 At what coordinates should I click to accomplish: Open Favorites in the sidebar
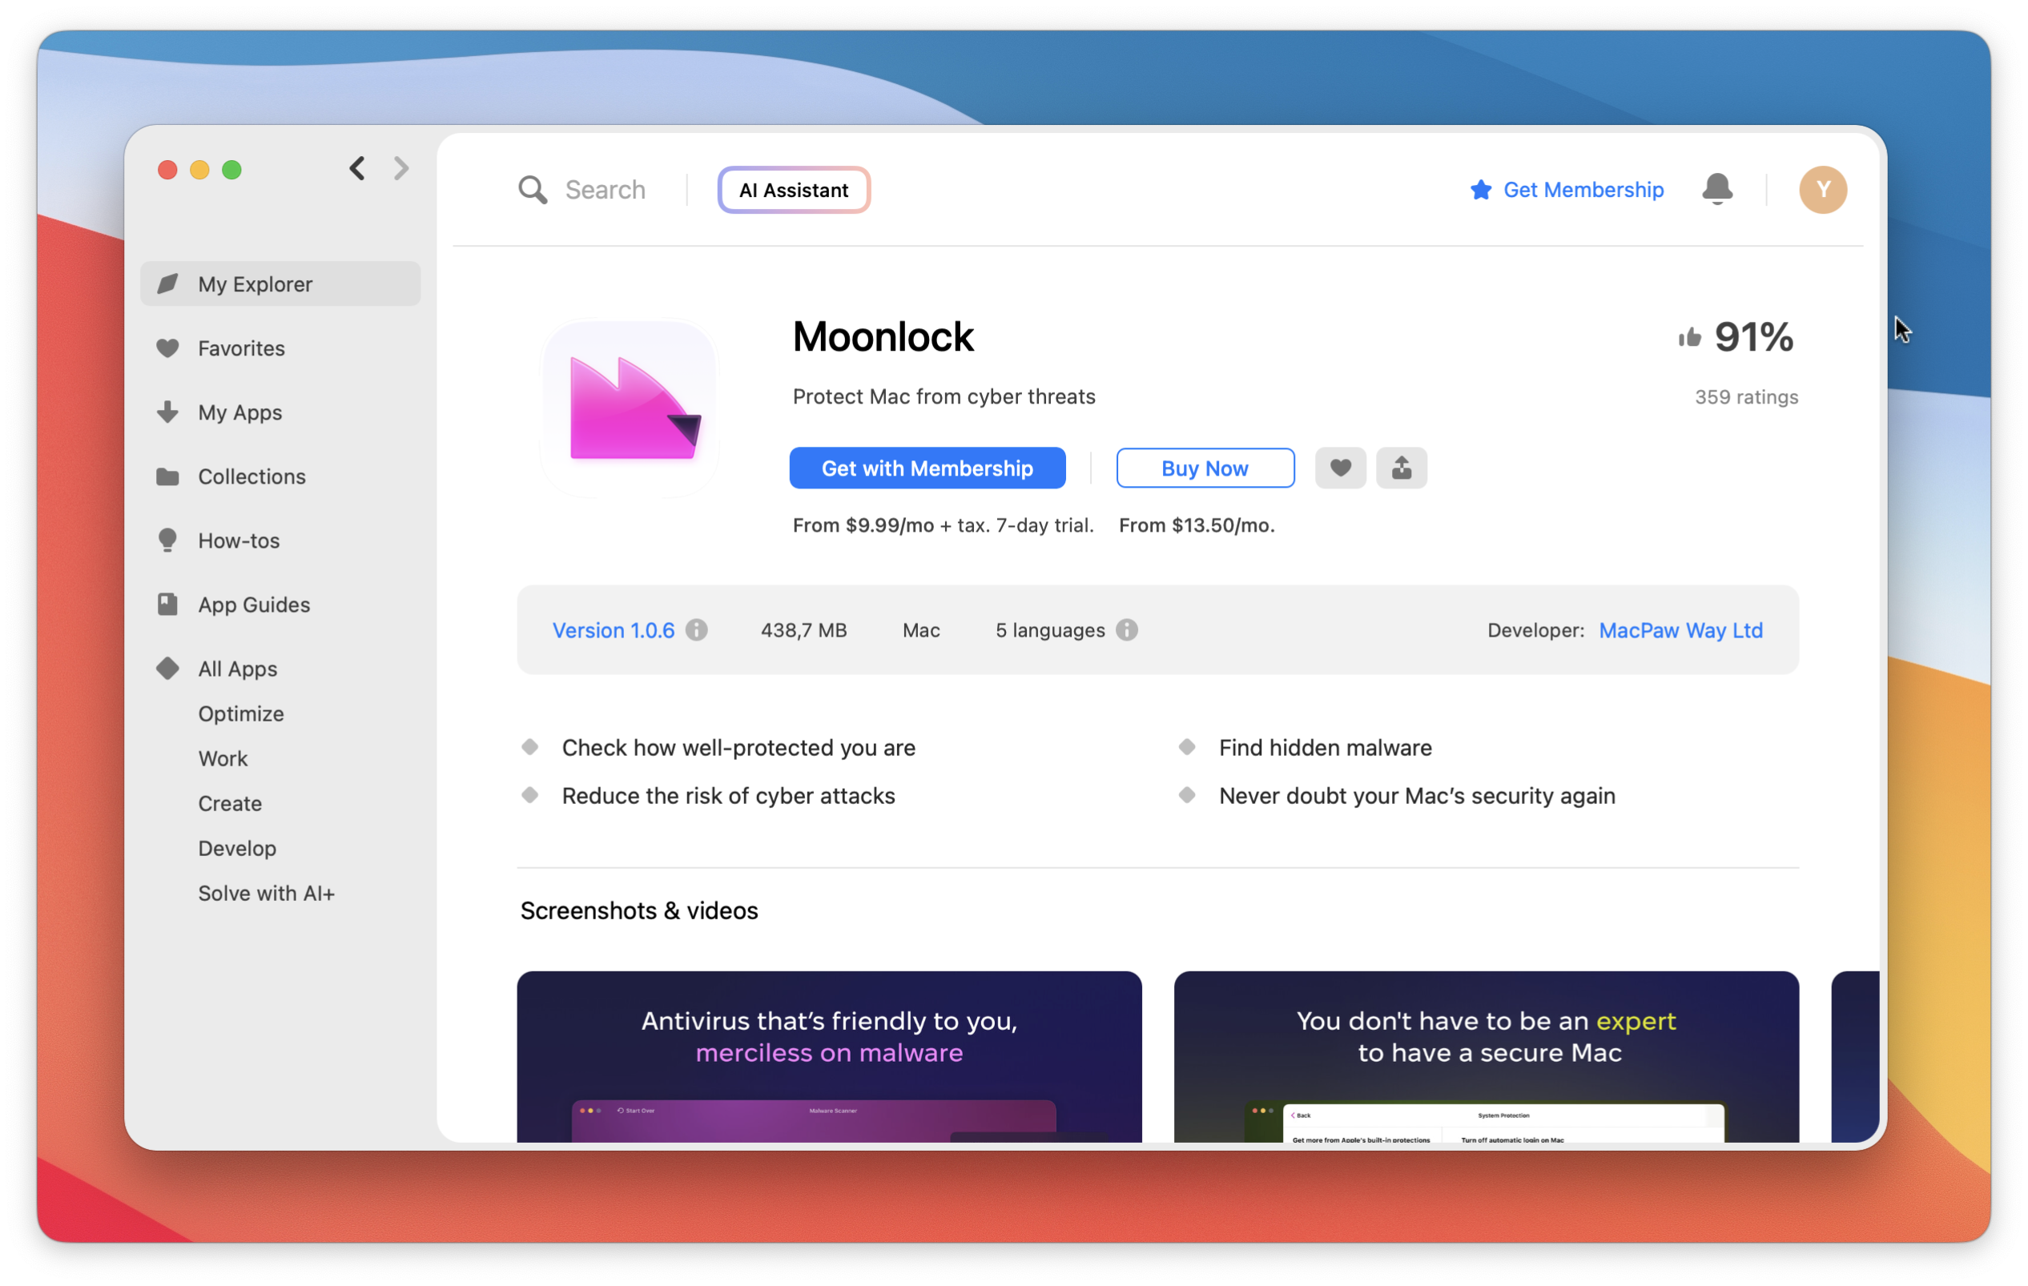280,348
